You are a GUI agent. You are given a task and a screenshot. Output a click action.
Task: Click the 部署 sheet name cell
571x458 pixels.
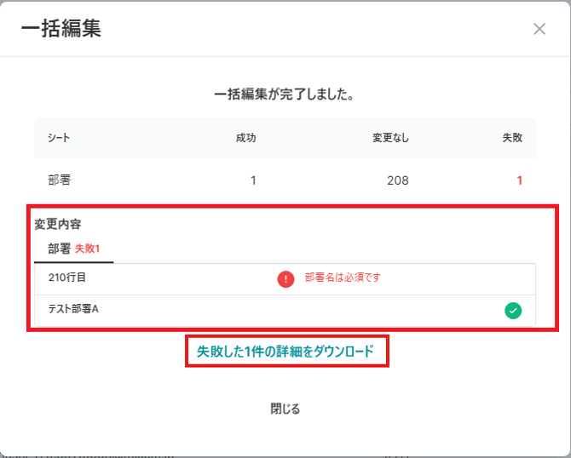[60, 180]
